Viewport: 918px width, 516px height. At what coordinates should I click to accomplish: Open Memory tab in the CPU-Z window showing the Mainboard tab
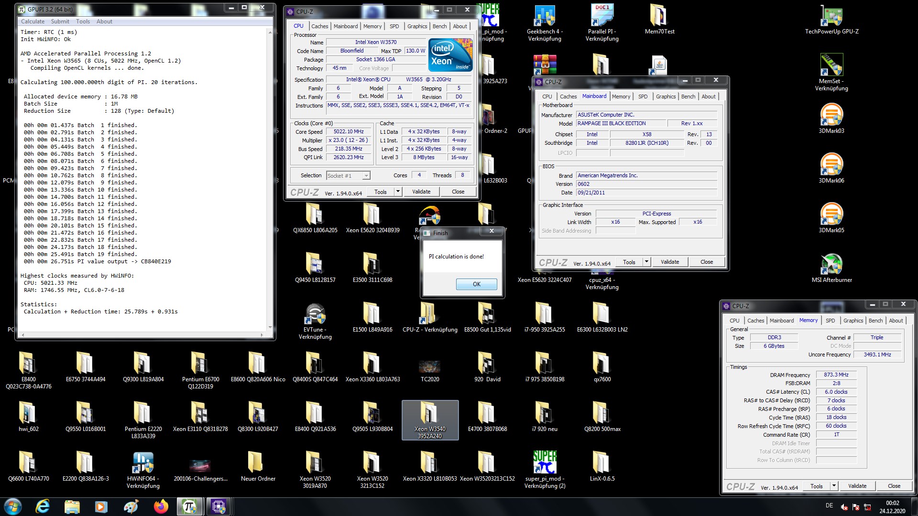tap(621, 97)
